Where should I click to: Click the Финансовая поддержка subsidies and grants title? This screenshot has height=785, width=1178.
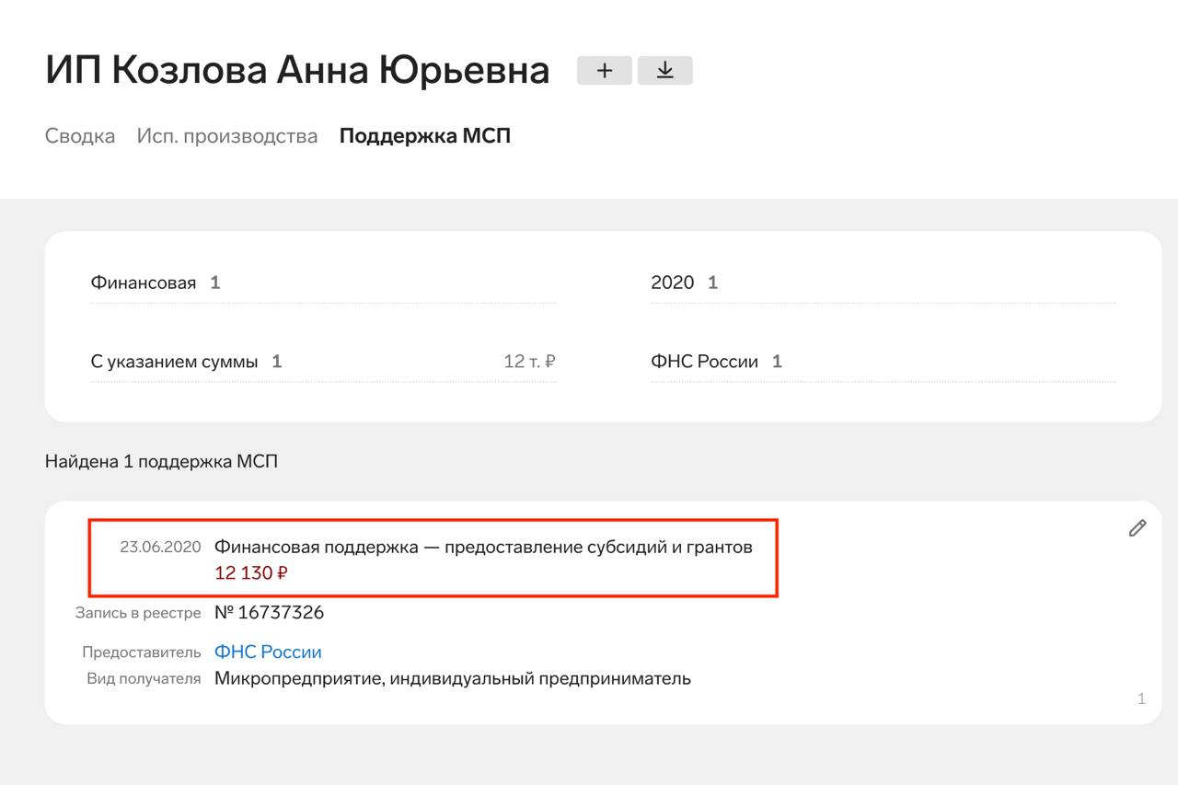point(483,547)
